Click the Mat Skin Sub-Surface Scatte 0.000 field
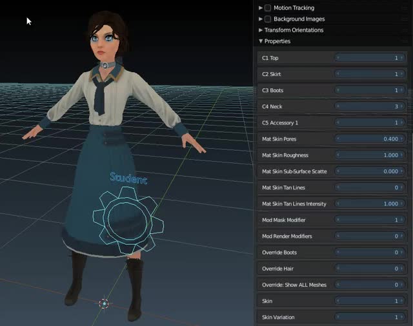This screenshot has width=413, height=326. pos(370,171)
